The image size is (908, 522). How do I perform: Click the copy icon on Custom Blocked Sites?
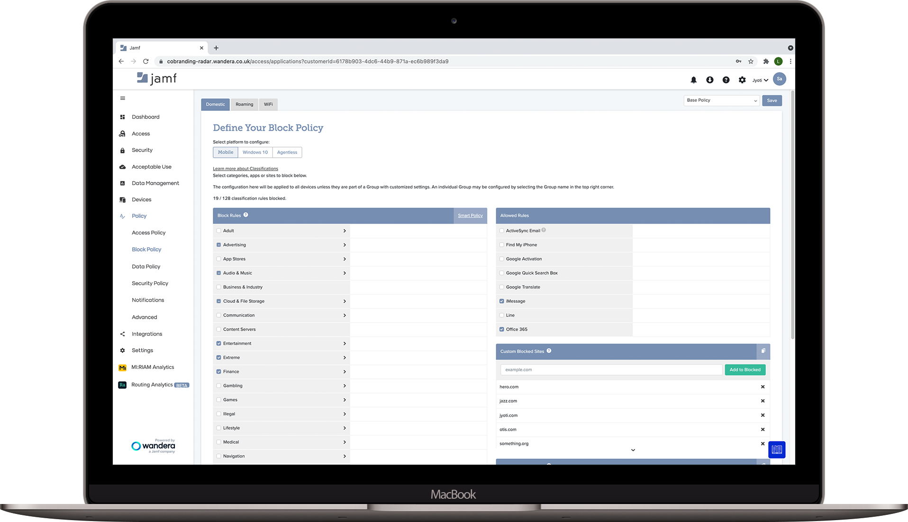[x=763, y=351]
